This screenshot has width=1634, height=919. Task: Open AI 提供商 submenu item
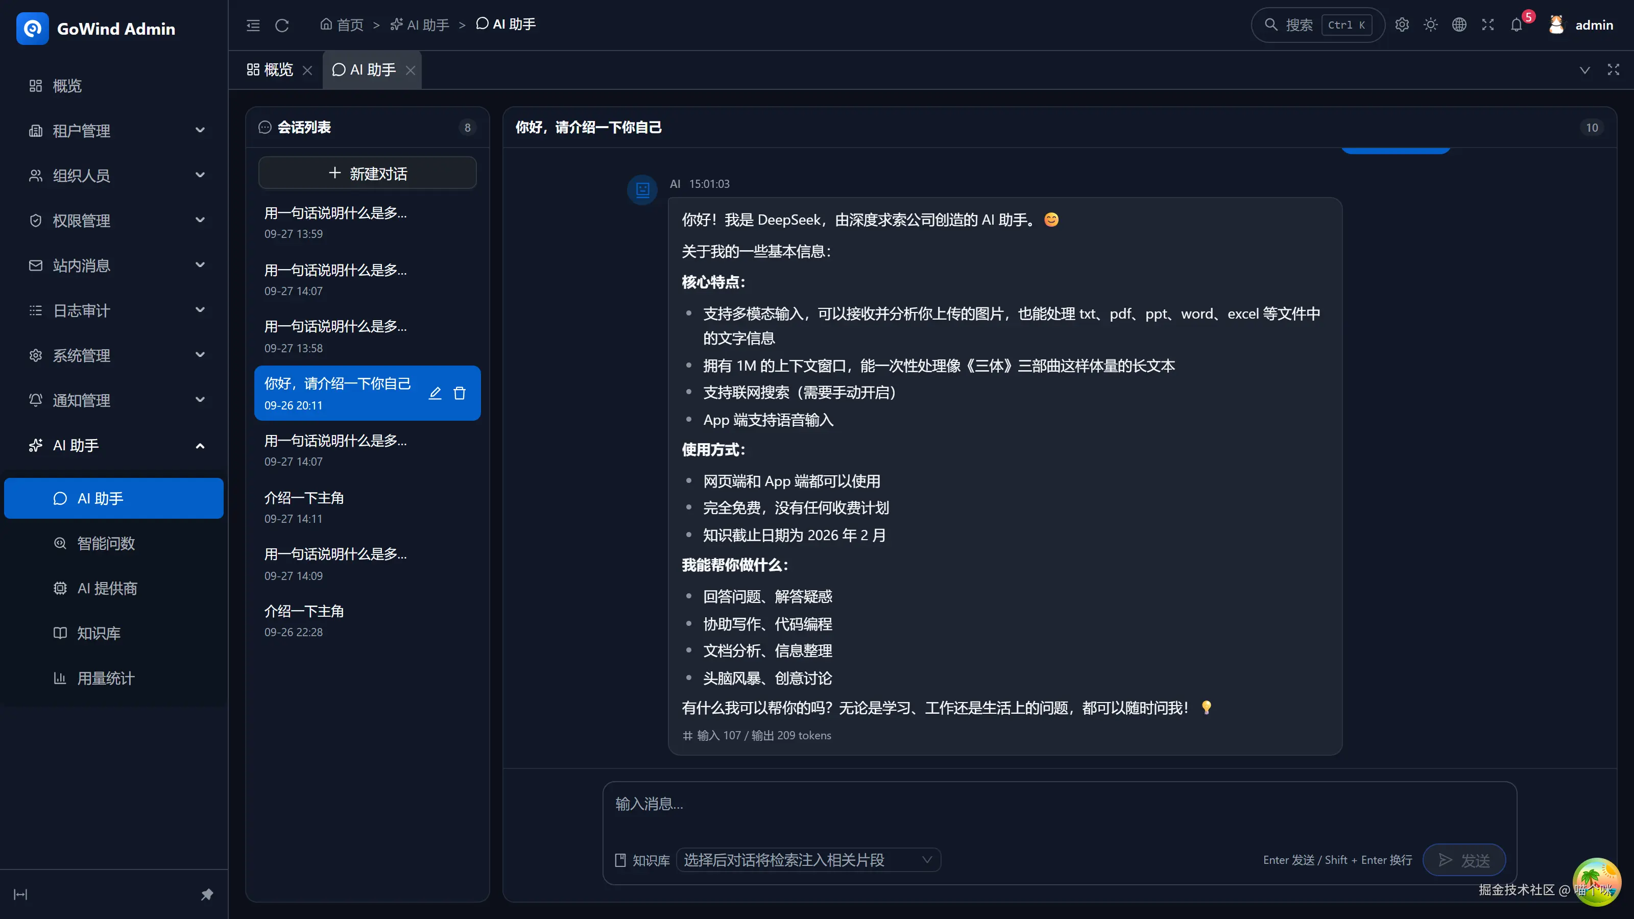click(x=114, y=589)
